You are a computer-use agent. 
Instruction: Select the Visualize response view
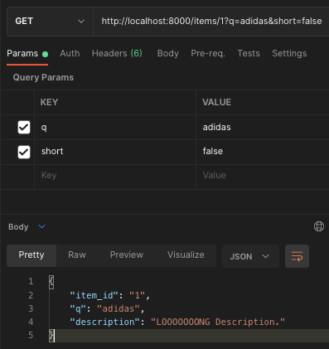pos(186,255)
